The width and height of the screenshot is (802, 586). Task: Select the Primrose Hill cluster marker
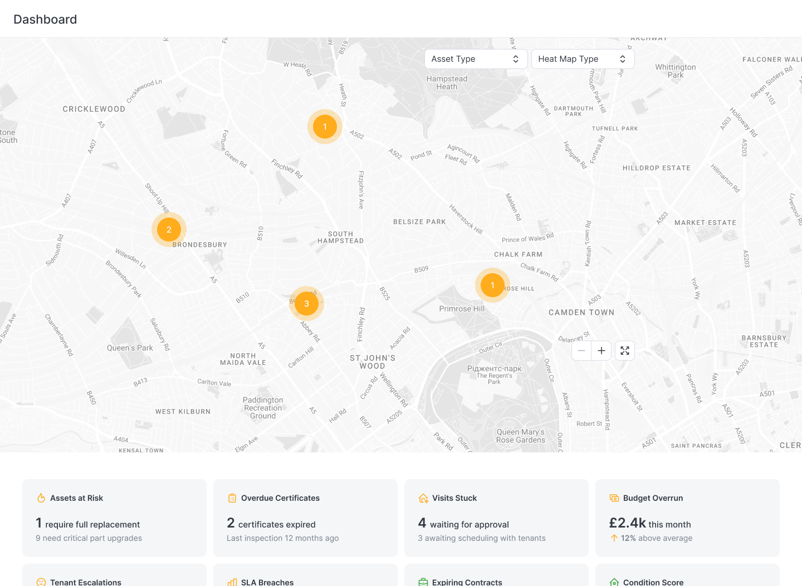pos(492,285)
